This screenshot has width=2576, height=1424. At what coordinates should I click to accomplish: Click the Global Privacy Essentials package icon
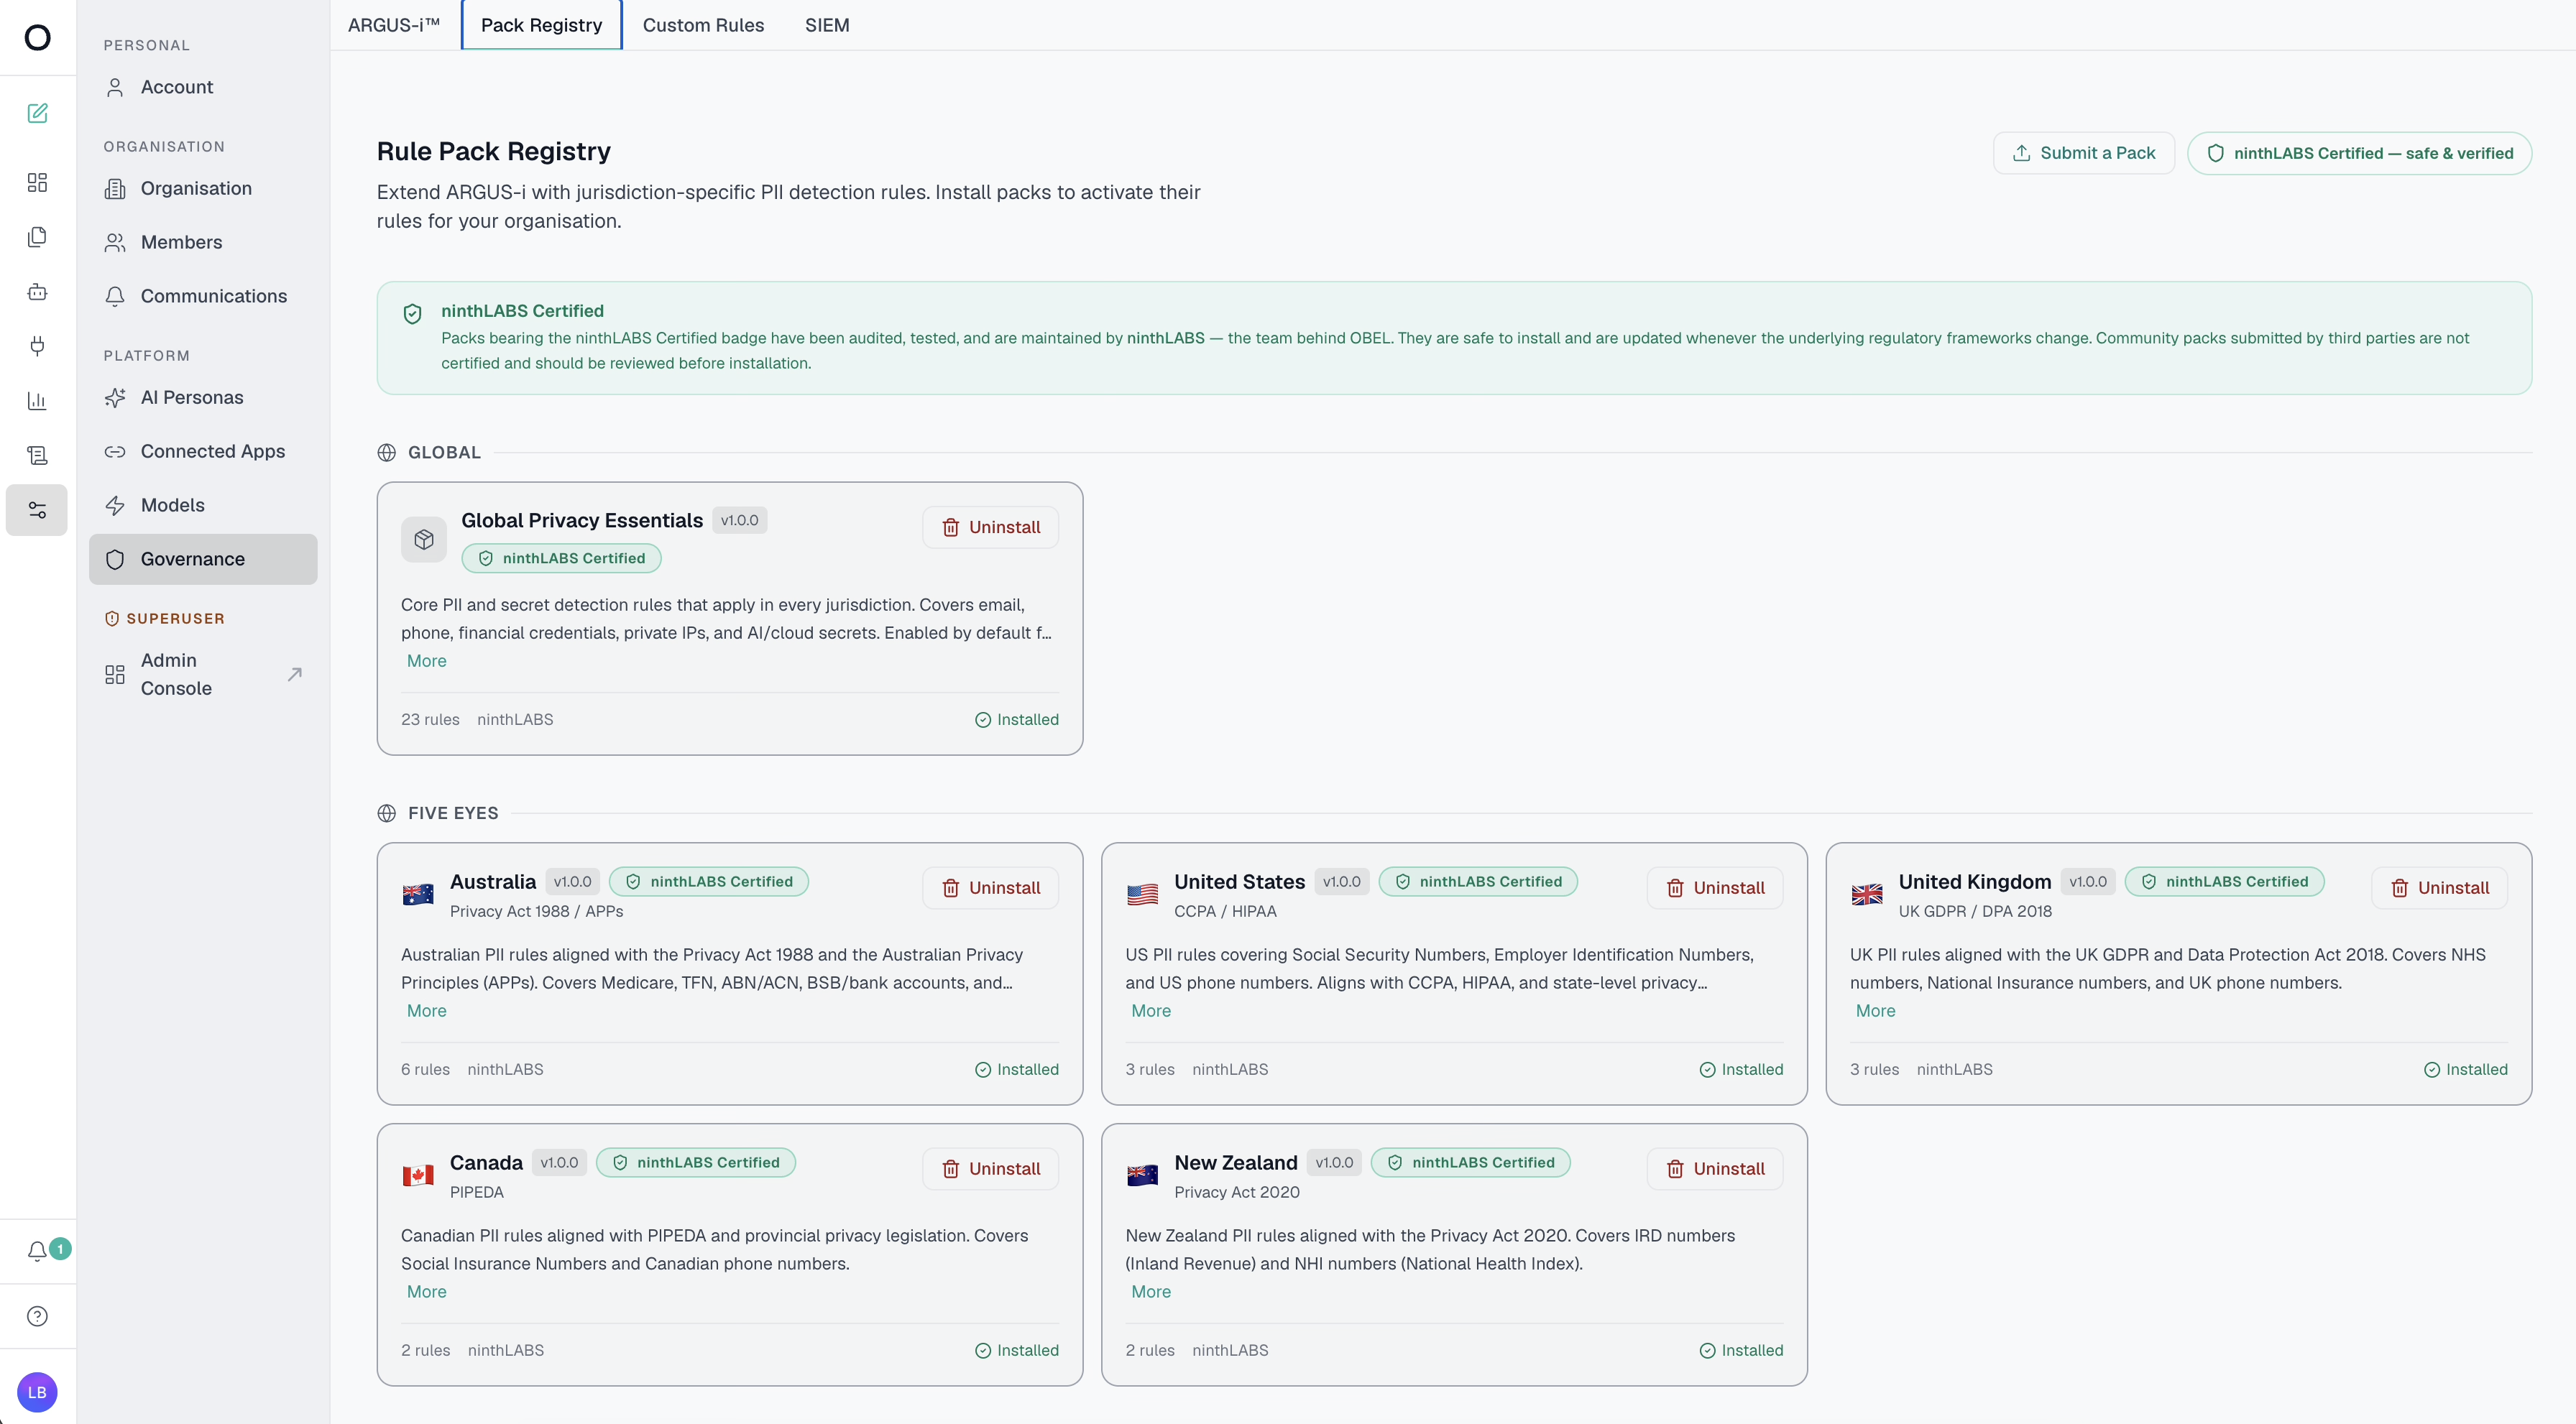[424, 540]
